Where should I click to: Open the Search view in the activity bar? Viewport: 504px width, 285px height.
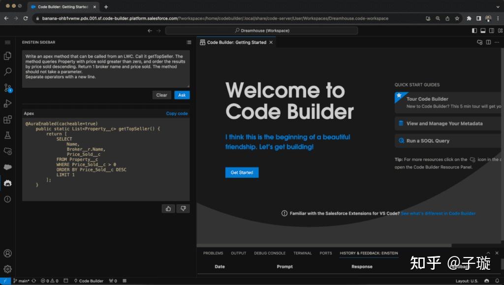7,71
